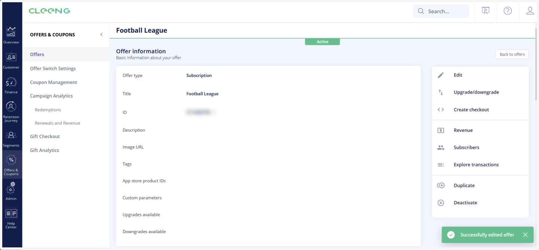This screenshot has width=539, height=250.
Task: Click the success checkmark icon in toast
Action: pyautogui.click(x=451, y=235)
